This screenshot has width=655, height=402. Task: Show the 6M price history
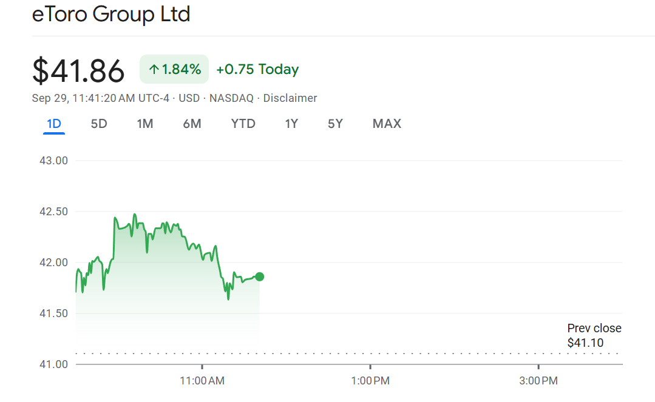tap(192, 124)
